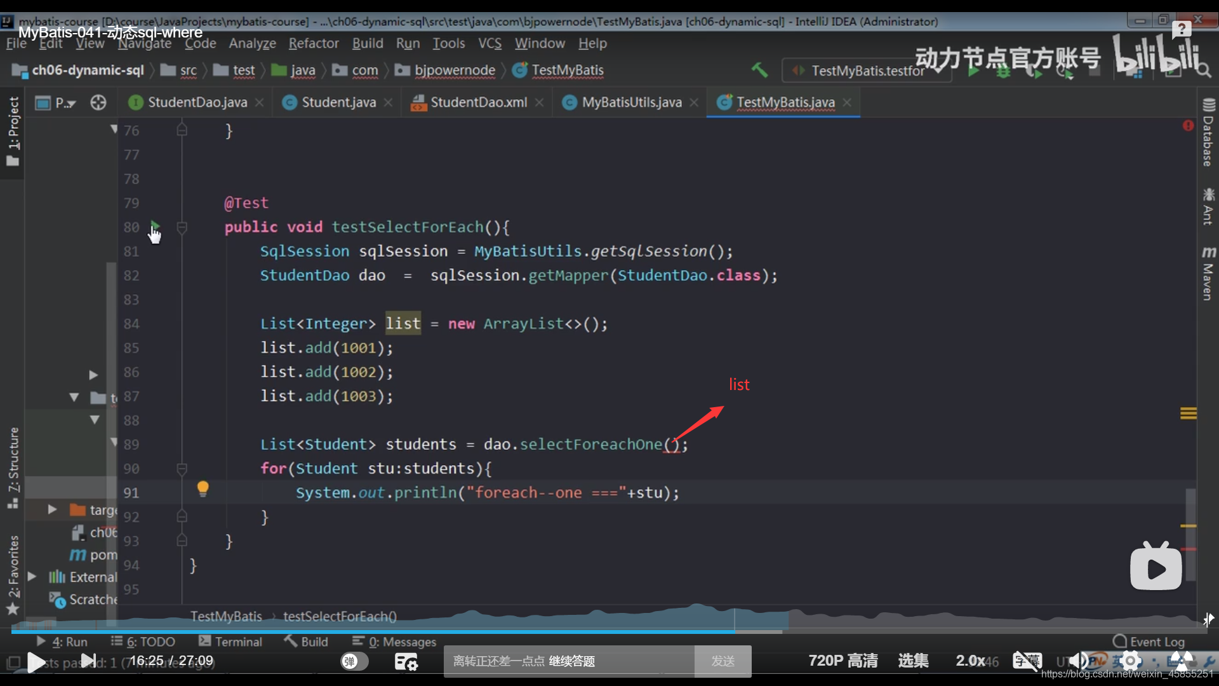
Task: Click the danmaku comment input field
Action: 569,661
